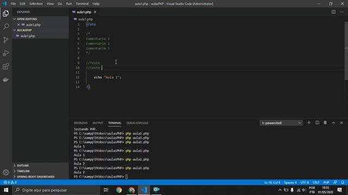
Task: Select the aula1.php editor tab
Action: (x=84, y=12)
